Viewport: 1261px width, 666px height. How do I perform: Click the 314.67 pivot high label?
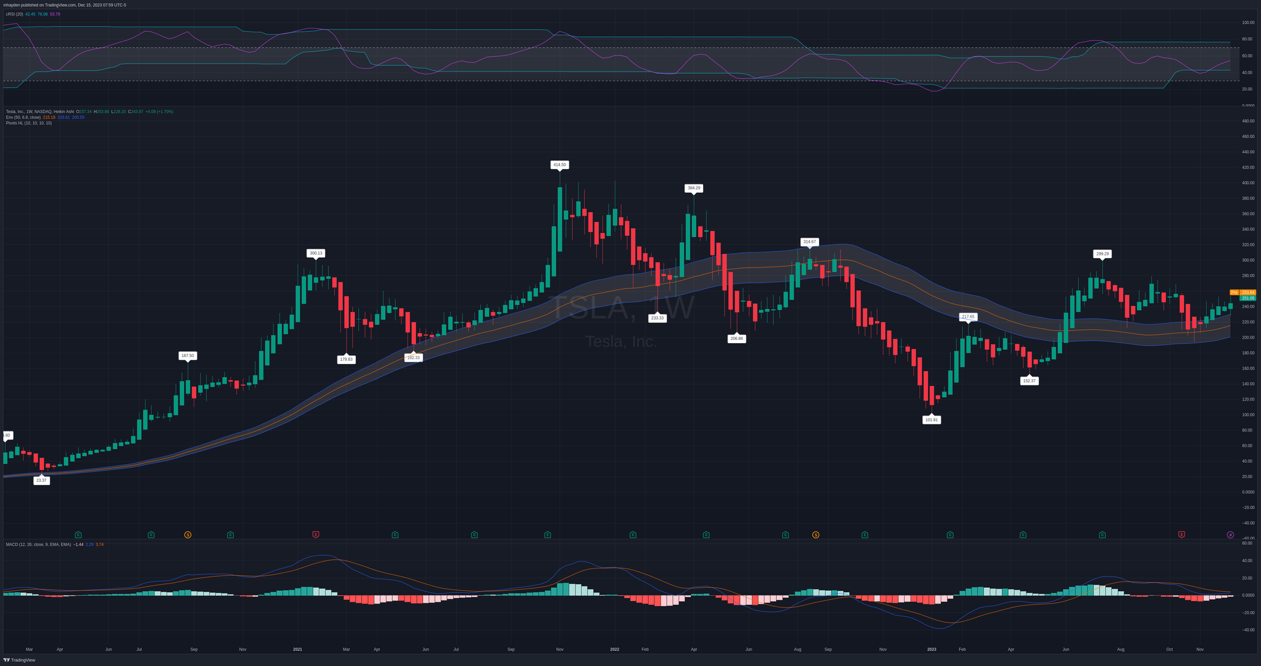pos(810,242)
